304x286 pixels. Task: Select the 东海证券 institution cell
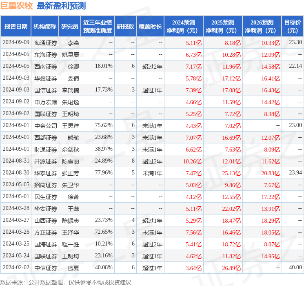pos(46,55)
